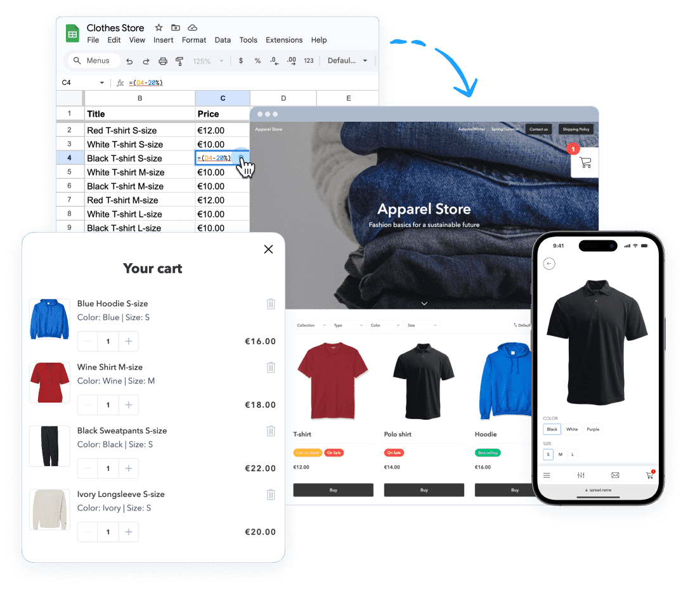
Task: Toggle the Purple color option
Action: [593, 429]
